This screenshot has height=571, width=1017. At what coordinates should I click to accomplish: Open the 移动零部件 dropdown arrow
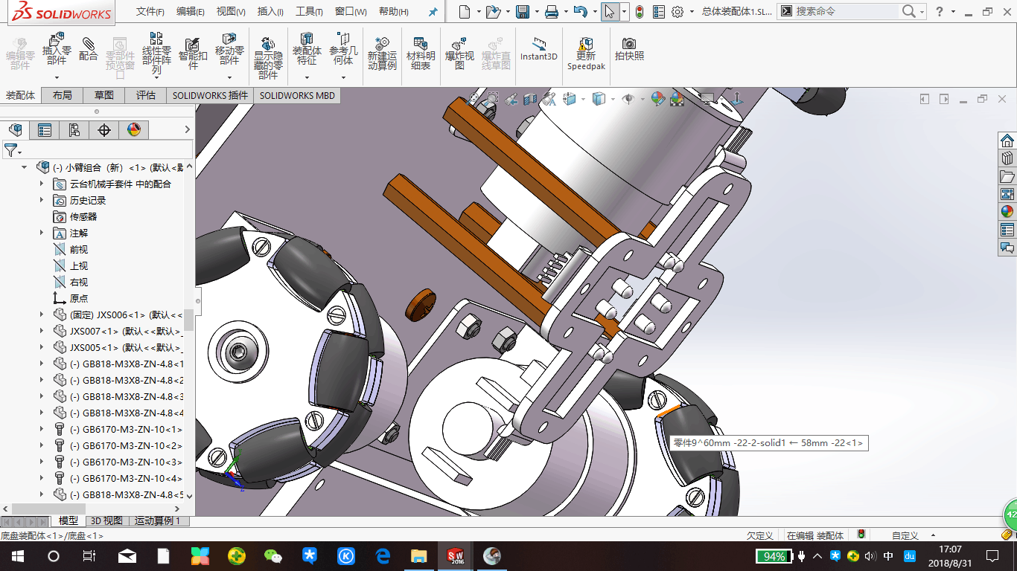(229, 77)
